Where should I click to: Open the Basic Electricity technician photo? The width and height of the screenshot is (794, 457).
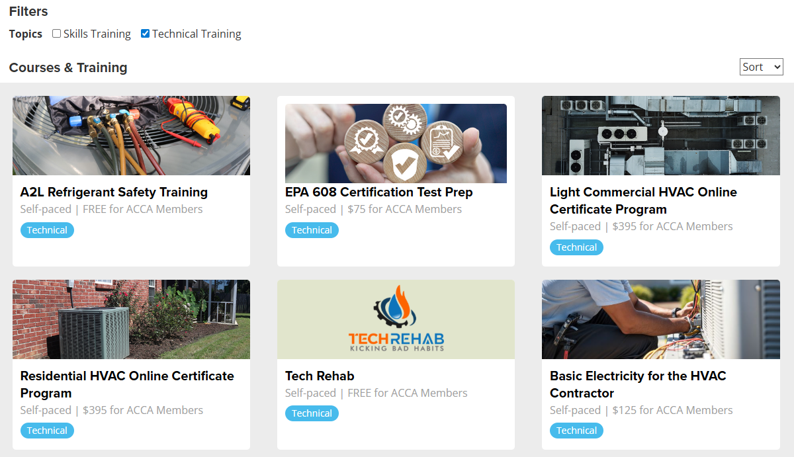[660, 319]
